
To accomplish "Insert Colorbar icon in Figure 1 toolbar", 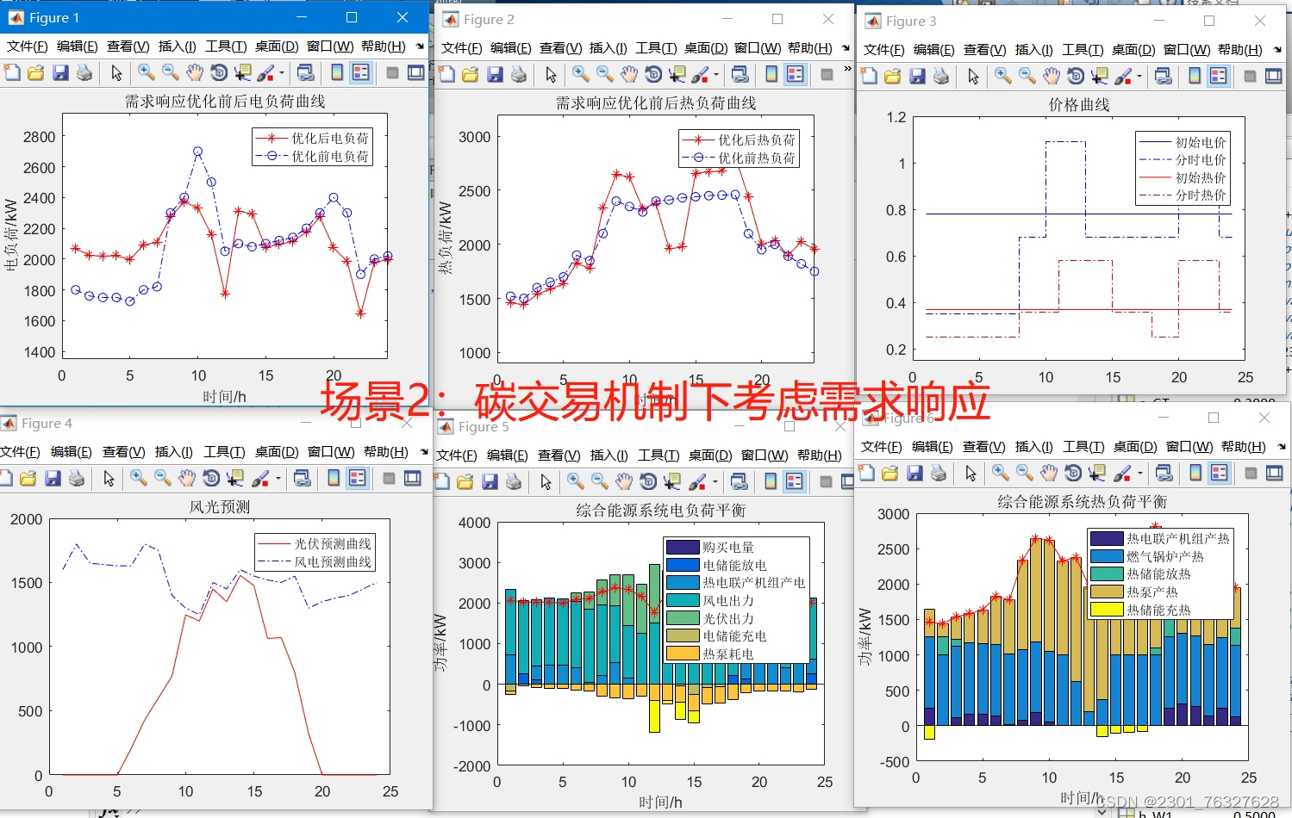I will (337, 73).
